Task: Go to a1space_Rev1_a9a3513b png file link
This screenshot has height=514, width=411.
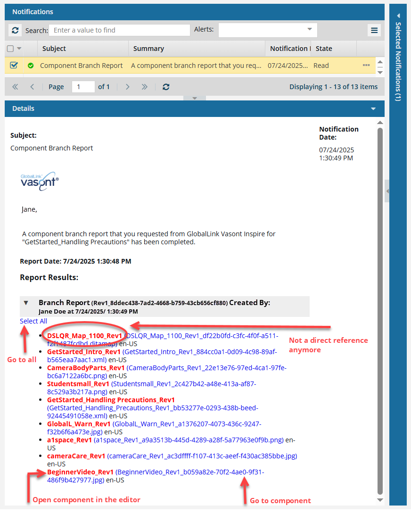Action: (189, 440)
